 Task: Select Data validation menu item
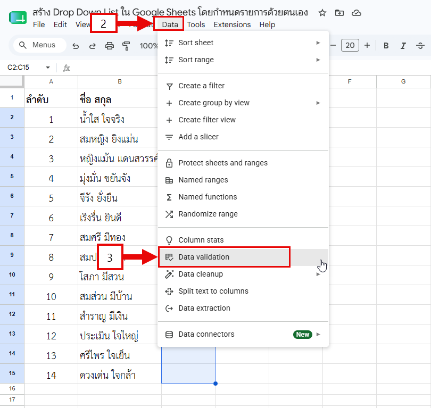click(x=243, y=257)
